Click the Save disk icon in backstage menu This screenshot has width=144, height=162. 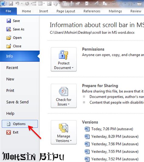(x=9, y=21)
